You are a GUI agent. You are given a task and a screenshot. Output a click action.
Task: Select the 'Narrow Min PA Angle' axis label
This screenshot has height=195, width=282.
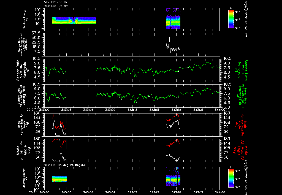(23, 124)
